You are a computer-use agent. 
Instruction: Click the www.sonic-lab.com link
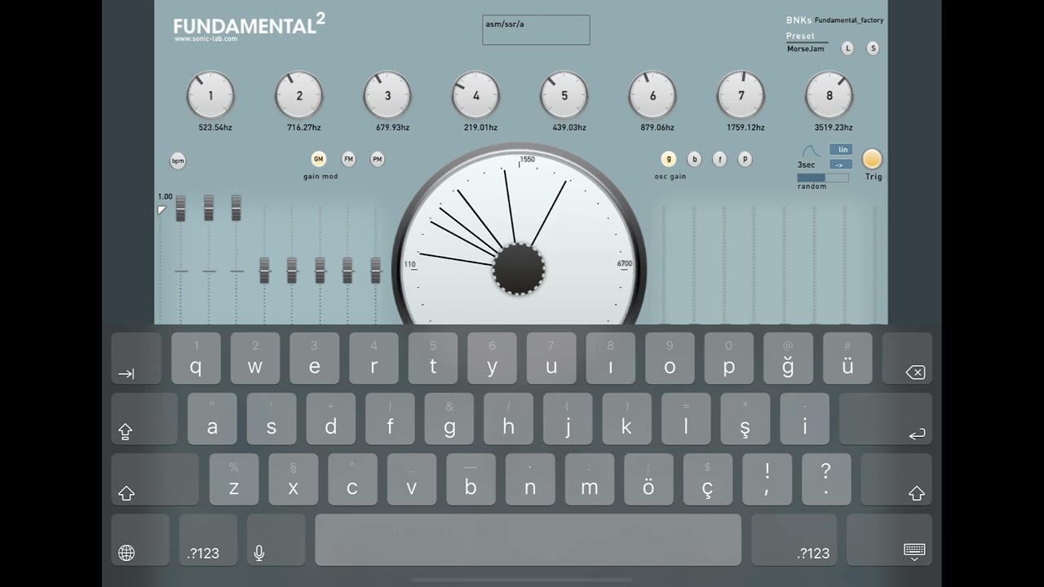pos(206,39)
